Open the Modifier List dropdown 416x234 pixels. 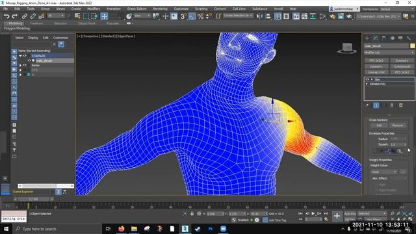(389, 53)
